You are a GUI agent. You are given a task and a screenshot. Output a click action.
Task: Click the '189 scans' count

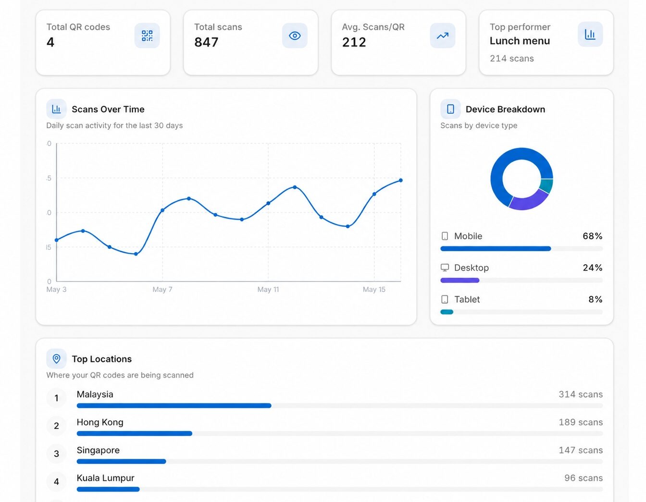click(x=581, y=422)
